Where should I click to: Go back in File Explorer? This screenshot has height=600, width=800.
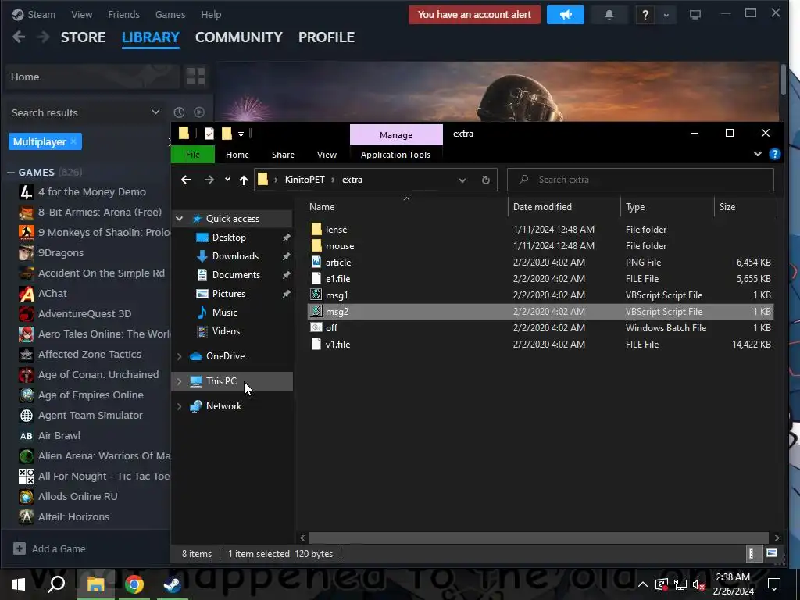click(186, 180)
